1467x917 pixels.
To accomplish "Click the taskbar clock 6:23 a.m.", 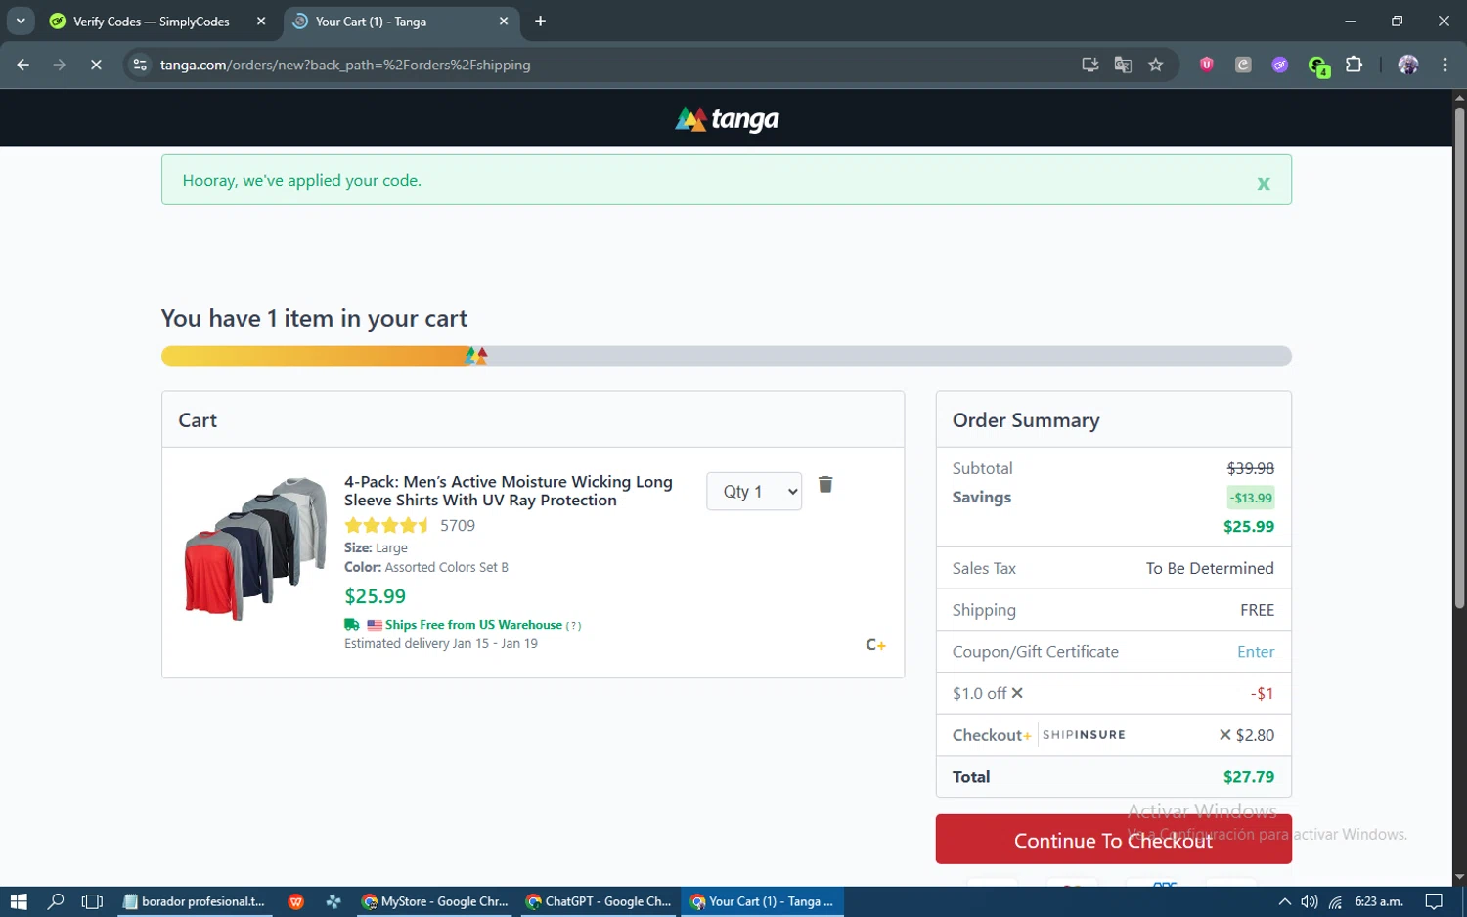I will click(1379, 901).
